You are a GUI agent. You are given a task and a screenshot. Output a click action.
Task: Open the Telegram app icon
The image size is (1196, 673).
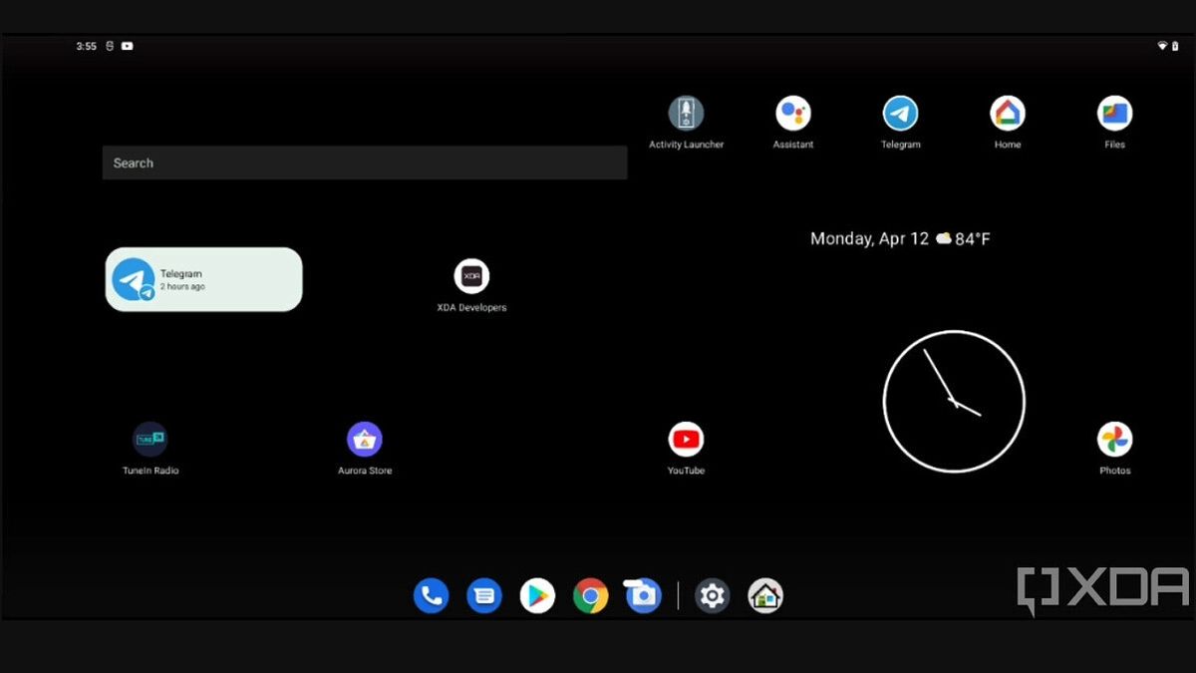pos(899,113)
